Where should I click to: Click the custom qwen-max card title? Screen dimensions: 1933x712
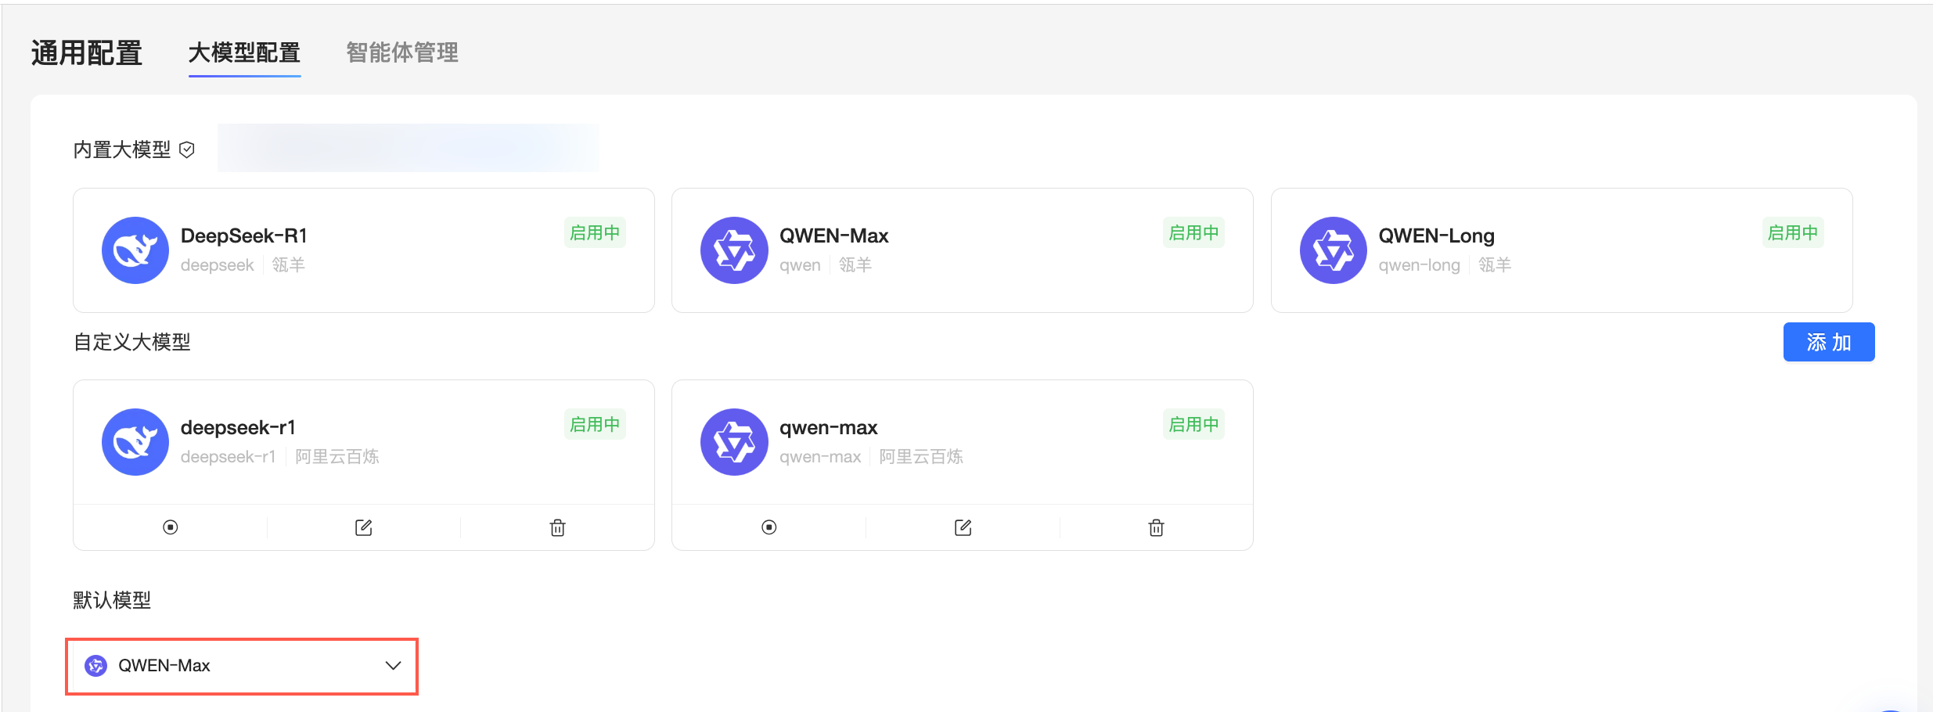point(829,427)
